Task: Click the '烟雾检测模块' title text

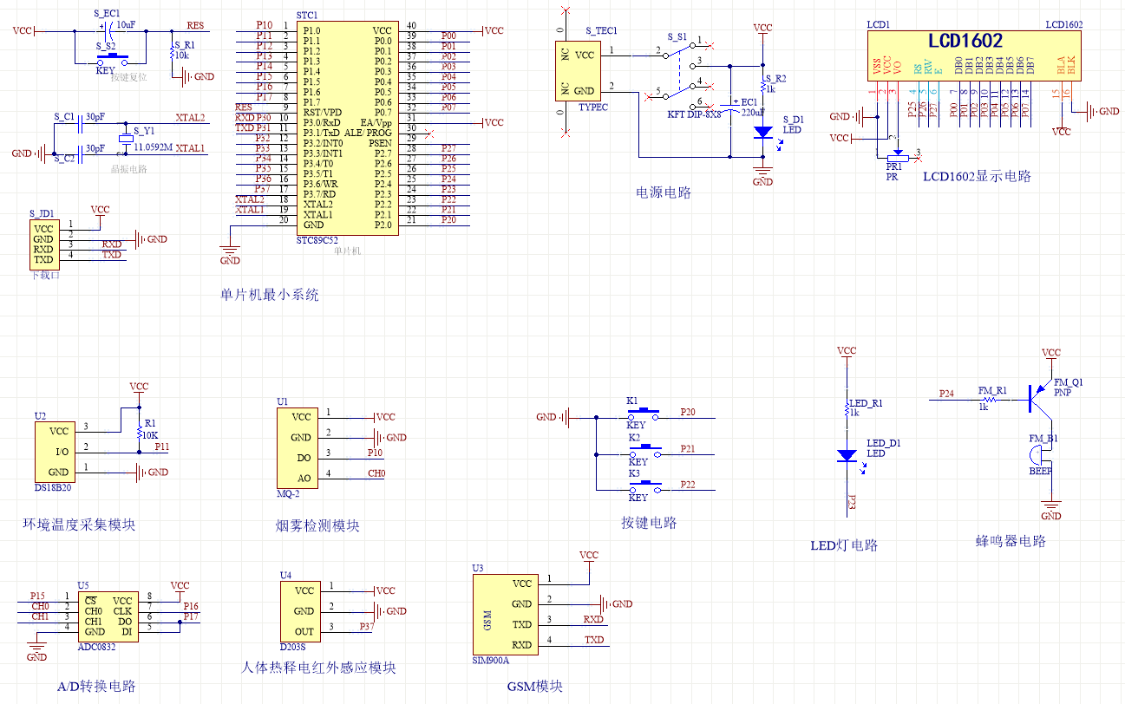Action: point(317,525)
